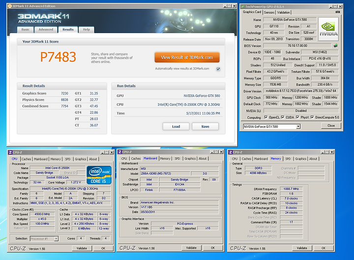Click the Run Details GPU name GTX 580

(x=202, y=96)
